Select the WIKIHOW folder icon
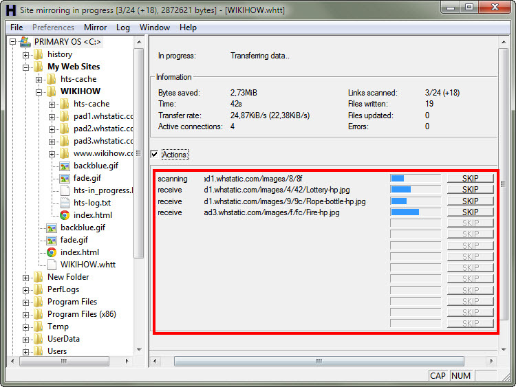 click(x=52, y=91)
